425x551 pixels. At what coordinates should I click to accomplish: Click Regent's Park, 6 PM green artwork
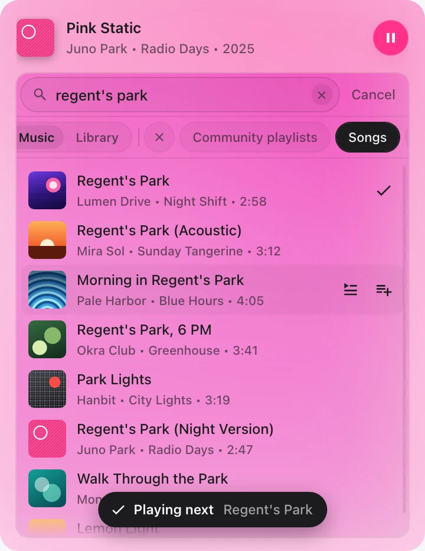tap(47, 339)
